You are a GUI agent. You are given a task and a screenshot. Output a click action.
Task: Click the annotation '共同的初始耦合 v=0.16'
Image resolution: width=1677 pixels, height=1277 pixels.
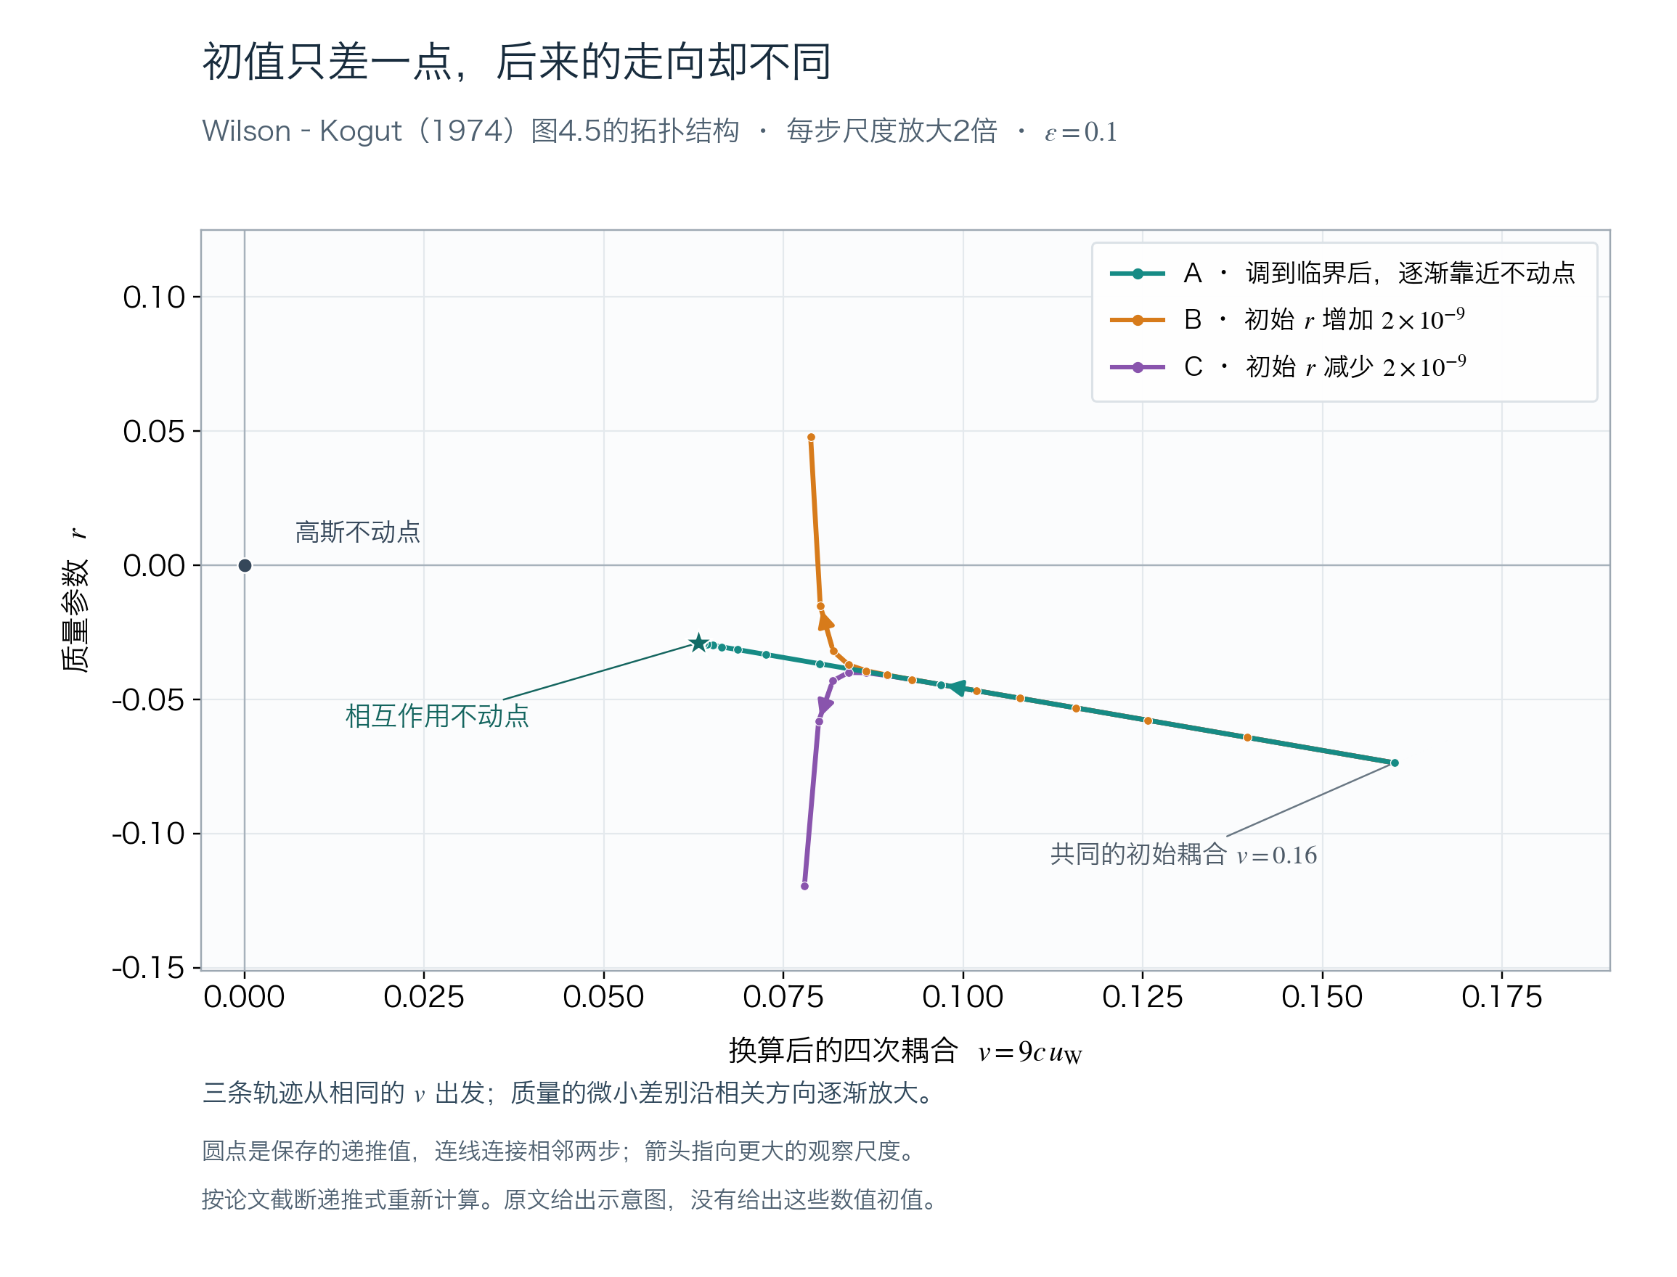pyautogui.click(x=1183, y=855)
